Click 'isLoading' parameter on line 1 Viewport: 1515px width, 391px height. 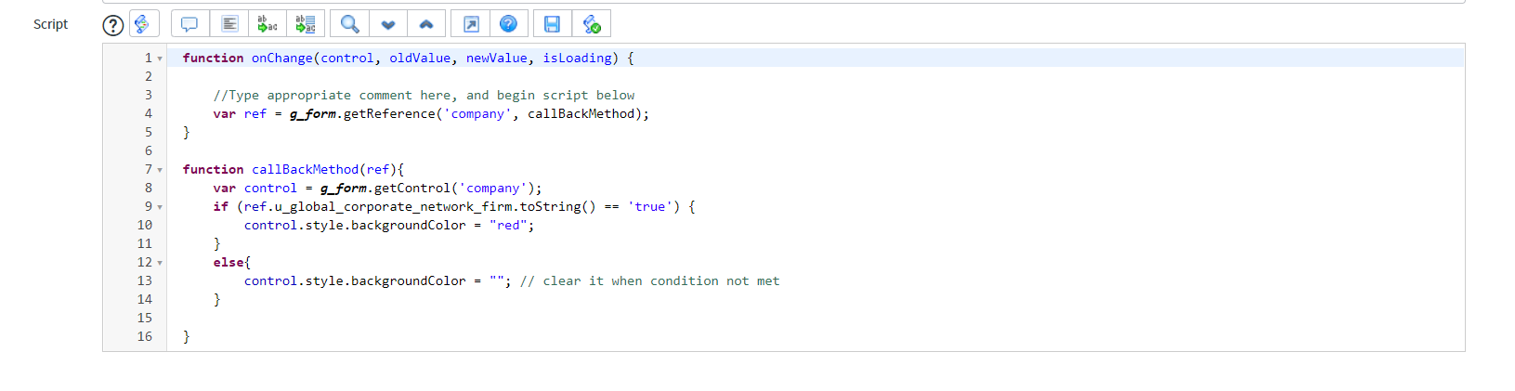577,58
